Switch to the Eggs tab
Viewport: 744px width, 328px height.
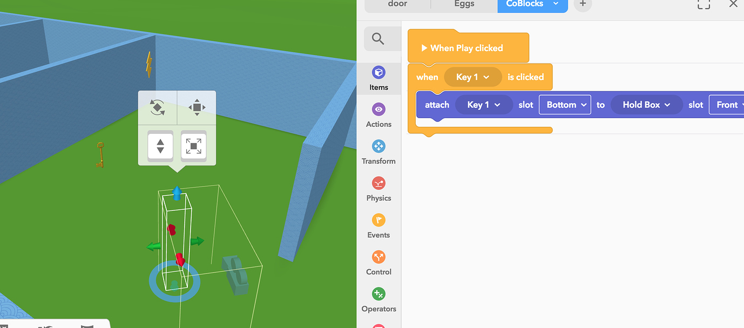pyautogui.click(x=463, y=4)
